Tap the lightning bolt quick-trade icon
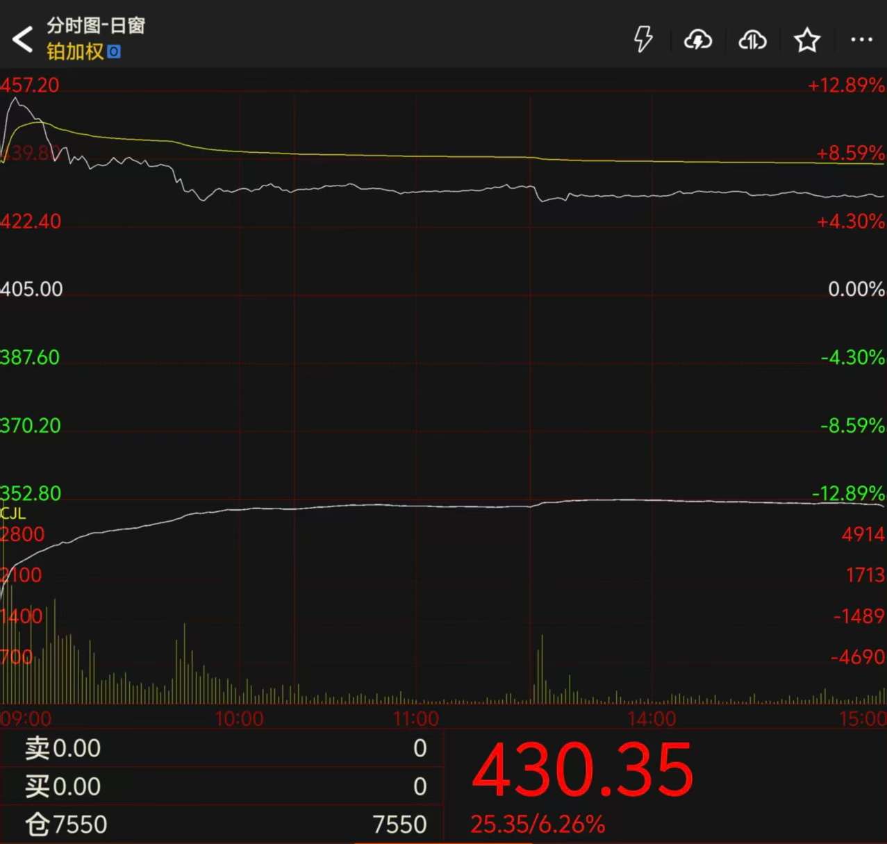The image size is (887, 844). (x=643, y=40)
